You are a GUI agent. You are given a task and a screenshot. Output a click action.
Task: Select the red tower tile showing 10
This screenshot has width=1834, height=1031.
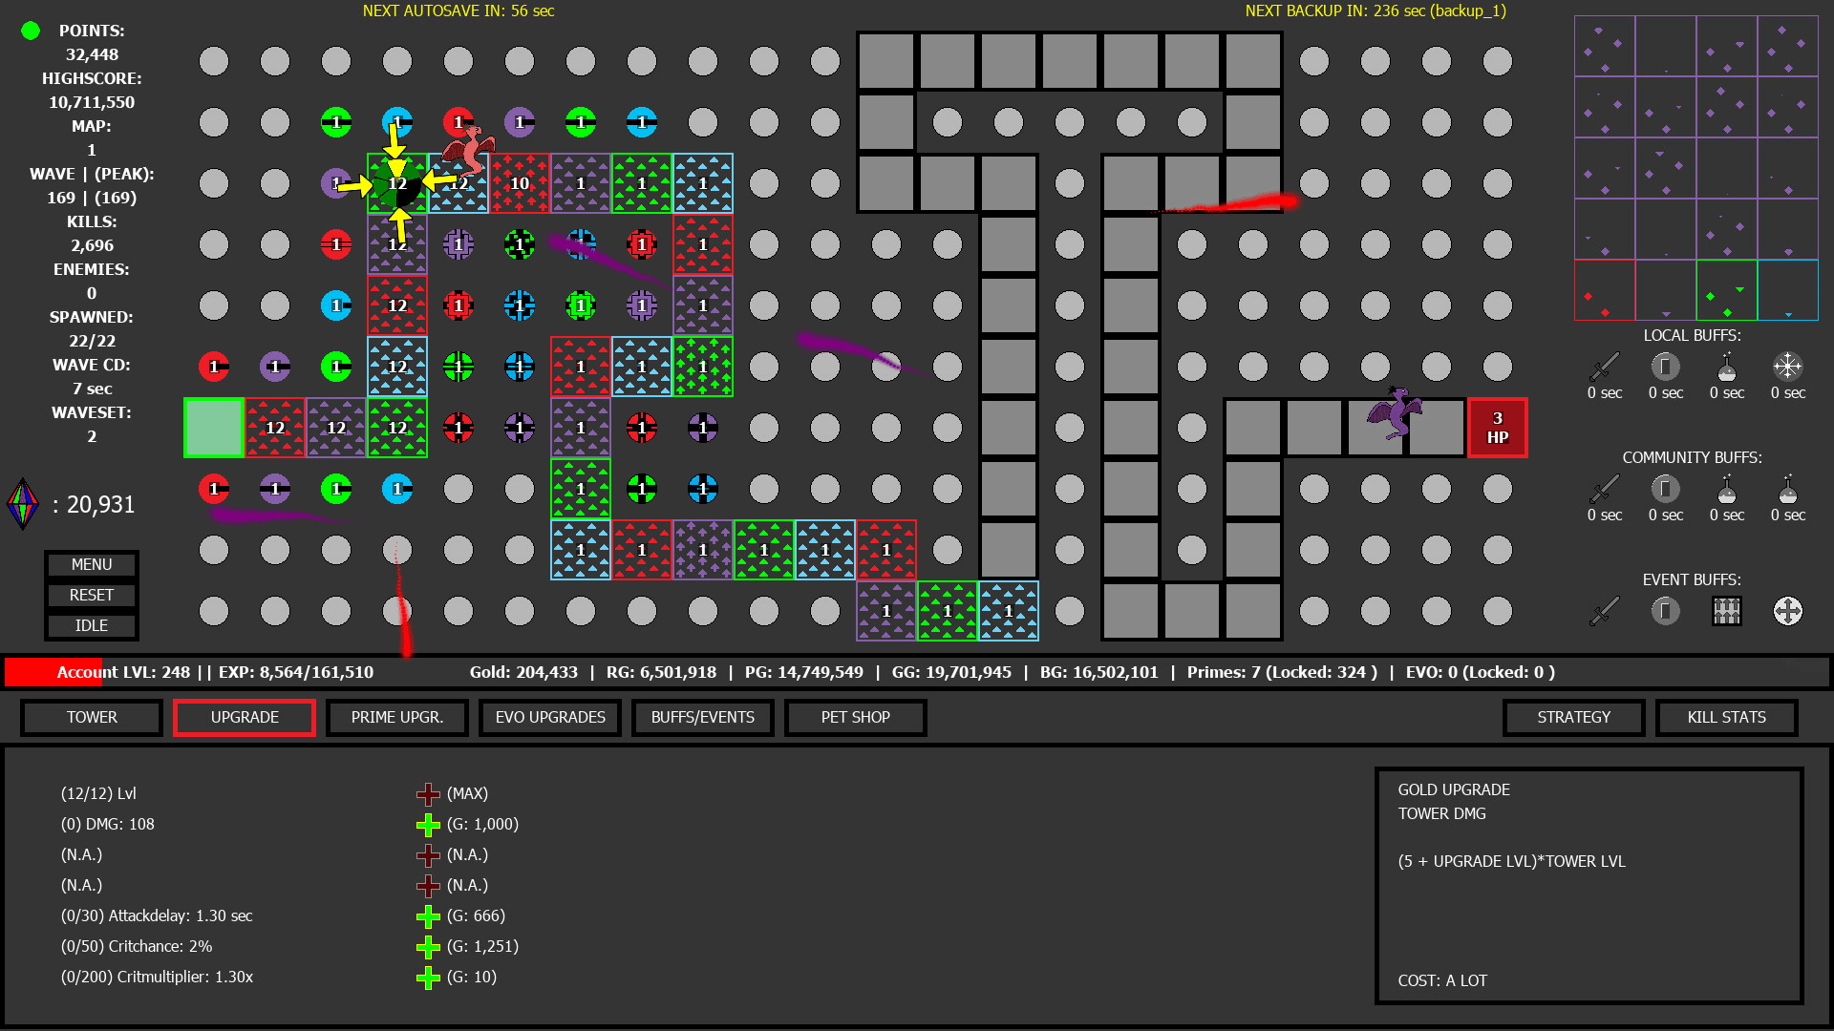coord(520,183)
